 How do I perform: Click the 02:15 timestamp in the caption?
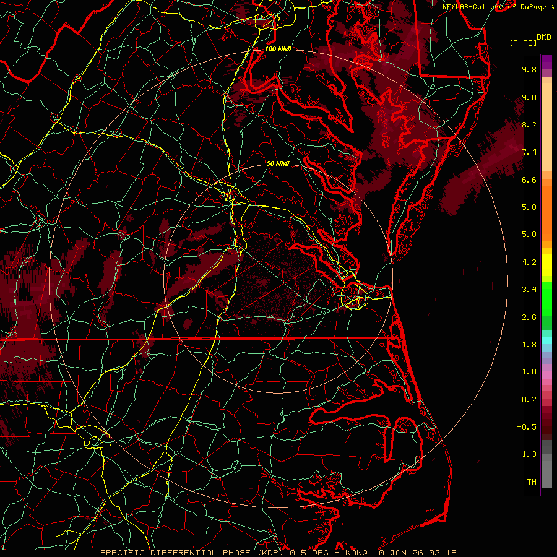tap(443, 553)
